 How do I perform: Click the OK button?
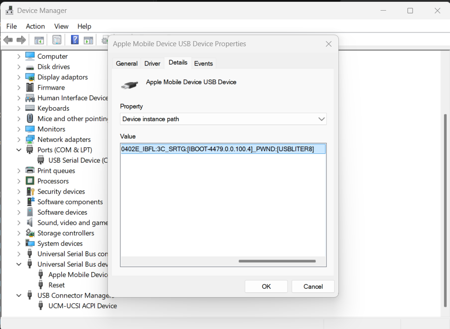coord(266,286)
